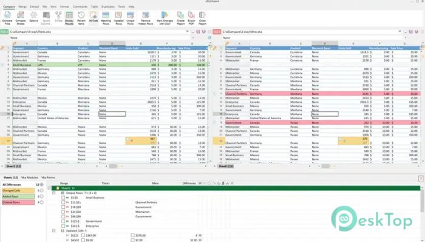This screenshot has width=425, height=242.
Task: Click the save icon for Theirs.xlsx
Action: click(x=198, y=32)
